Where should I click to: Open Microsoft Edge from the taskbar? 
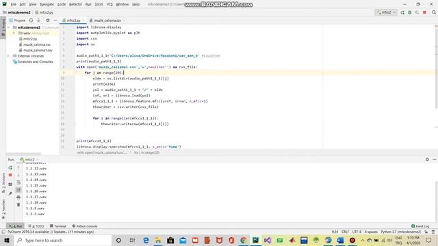(x=146, y=240)
